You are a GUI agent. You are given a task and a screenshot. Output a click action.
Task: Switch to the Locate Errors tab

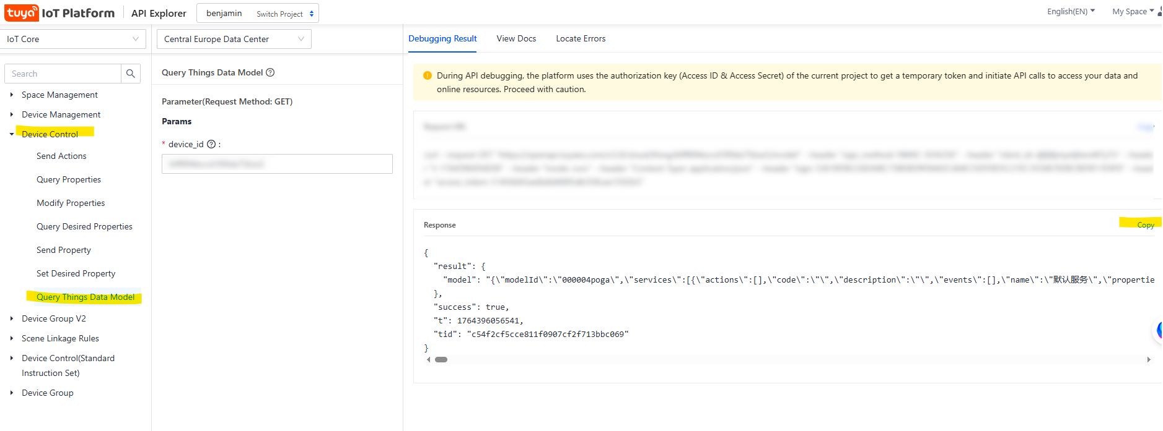[x=581, y=38]
